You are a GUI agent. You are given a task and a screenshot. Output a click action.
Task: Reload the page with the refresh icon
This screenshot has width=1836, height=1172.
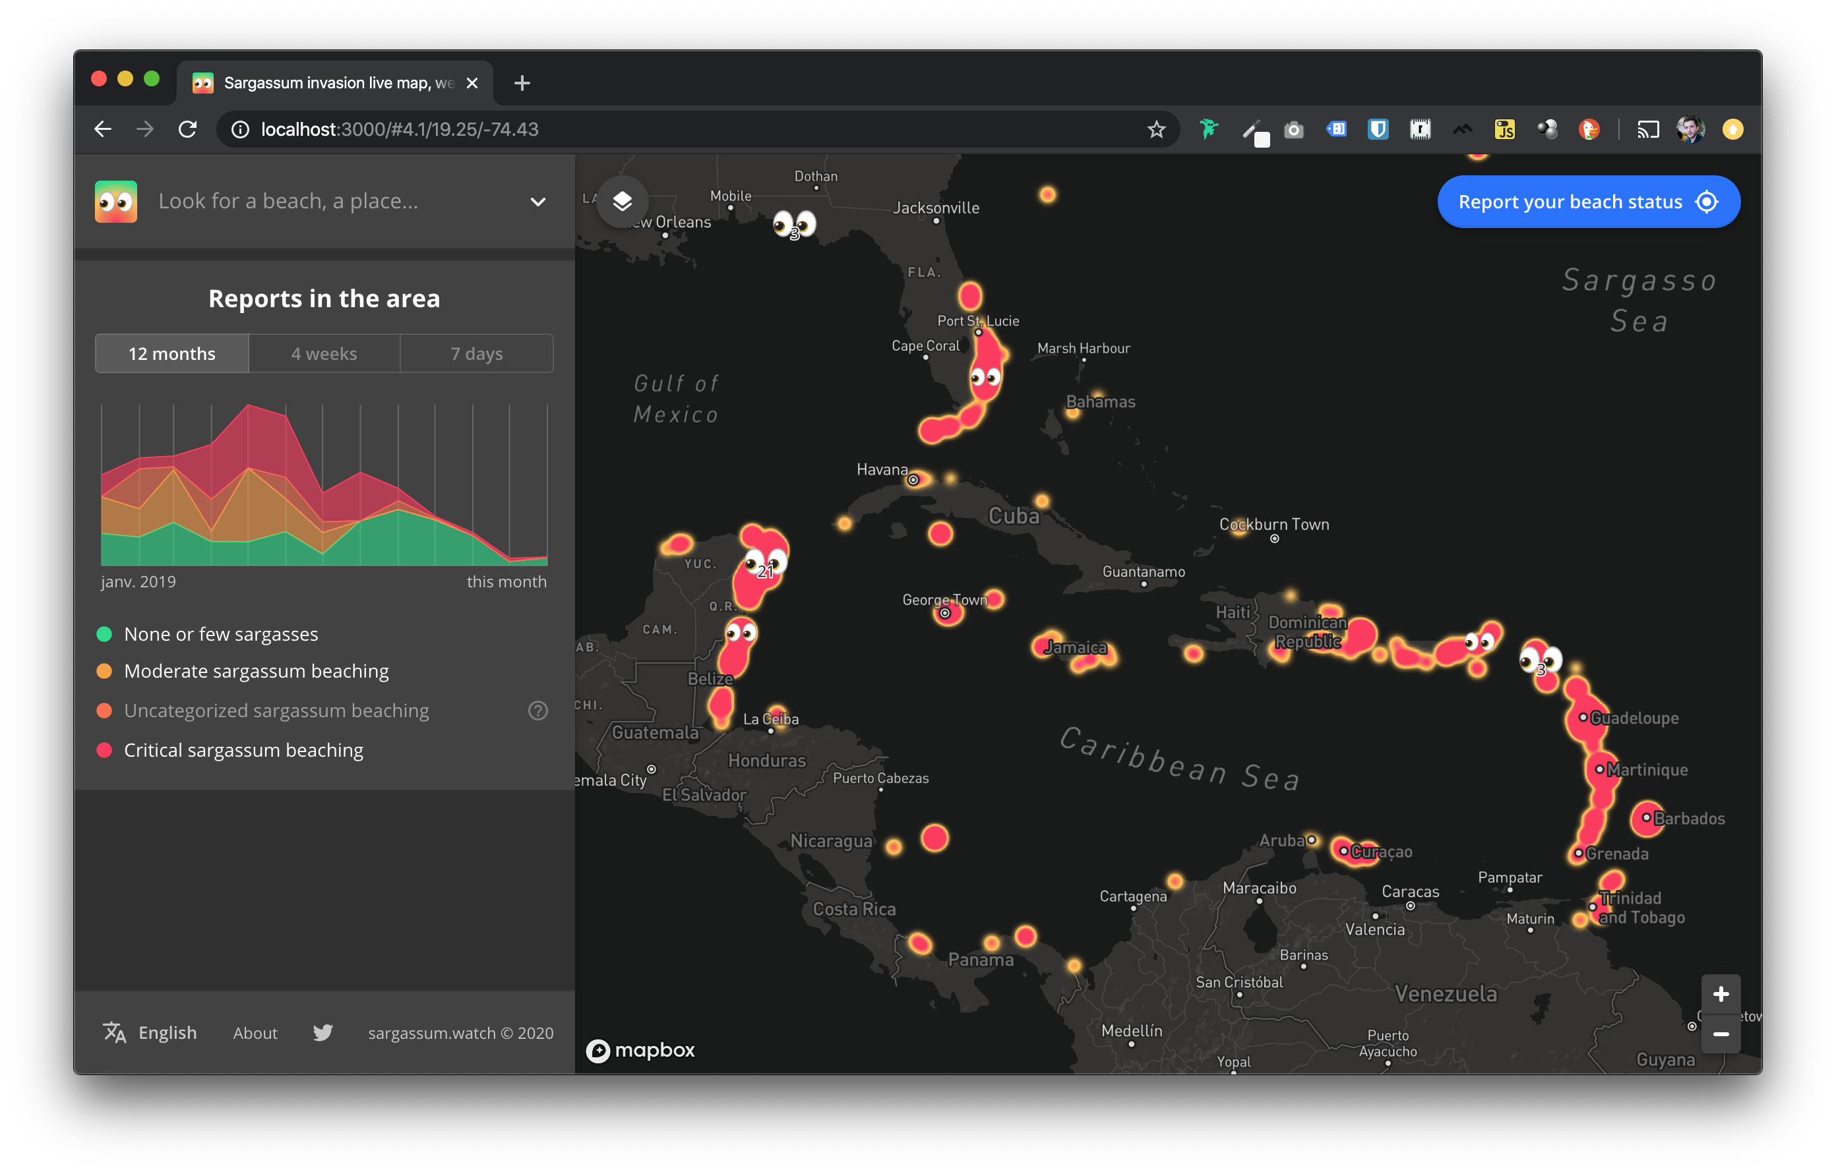point(187,130)
